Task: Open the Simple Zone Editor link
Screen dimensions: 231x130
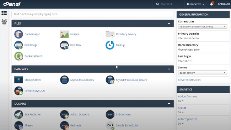Action: tap(127, 125)
